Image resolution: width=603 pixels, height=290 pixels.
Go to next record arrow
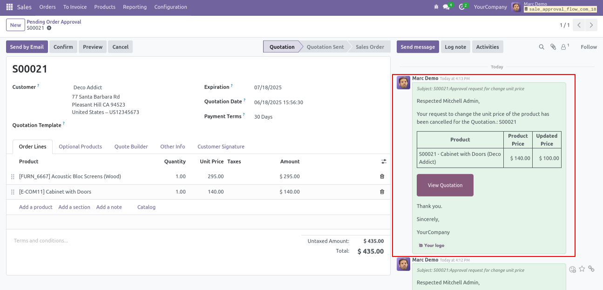pyautogui.click(x=591, y=25)
